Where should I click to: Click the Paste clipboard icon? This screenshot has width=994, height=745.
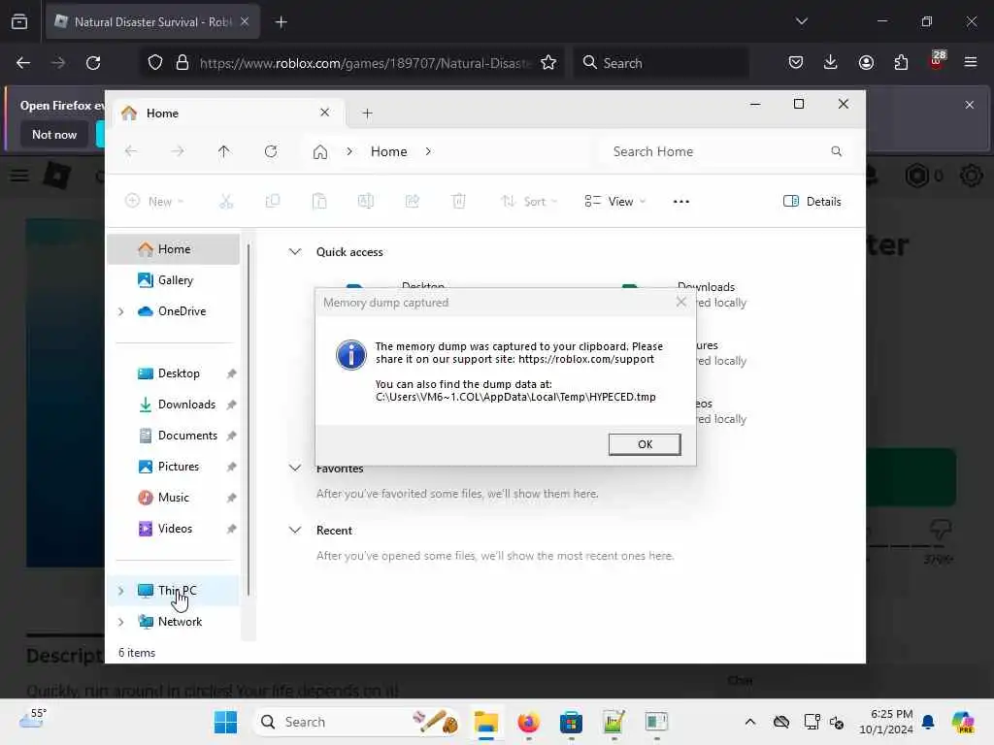[x=319, y=202]
